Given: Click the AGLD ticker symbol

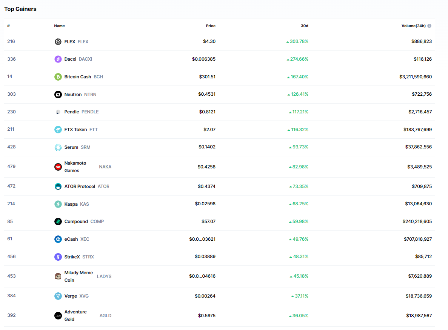Looking at the screenshot, I should tap(105, 316).
